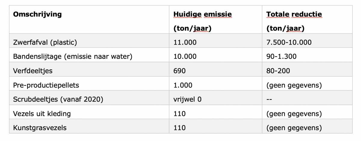Click the 10.000 emission value
Screen dimensions: 361x141
(185, 56)
